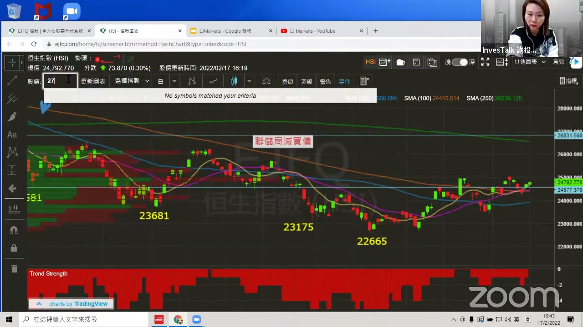Toggle the 事件 events button

tap(344, 81)
